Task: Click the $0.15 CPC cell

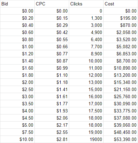Action: (x=52, y=18)
